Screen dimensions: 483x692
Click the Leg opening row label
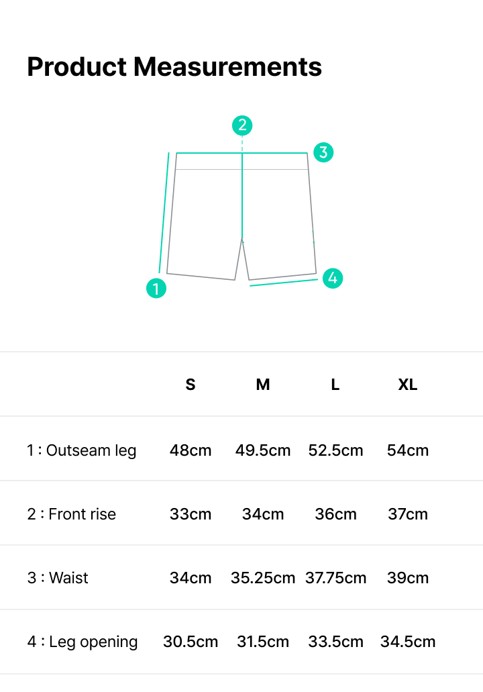tap(83, 642)
